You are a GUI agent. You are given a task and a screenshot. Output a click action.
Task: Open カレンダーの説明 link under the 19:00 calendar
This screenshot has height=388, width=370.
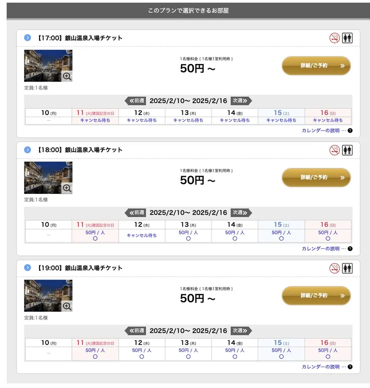pos(320,366)
